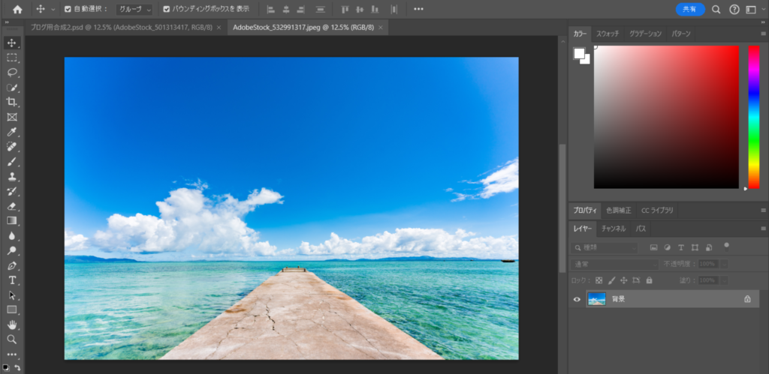
Task: Select the Lasso tool
Action: point(12,73)
